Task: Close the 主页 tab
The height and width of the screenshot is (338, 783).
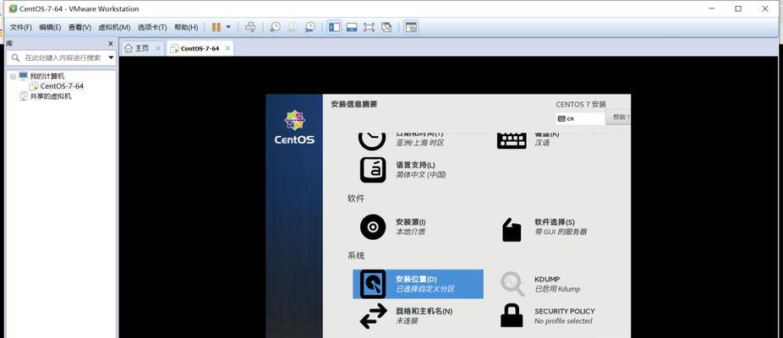Action: 158,48
